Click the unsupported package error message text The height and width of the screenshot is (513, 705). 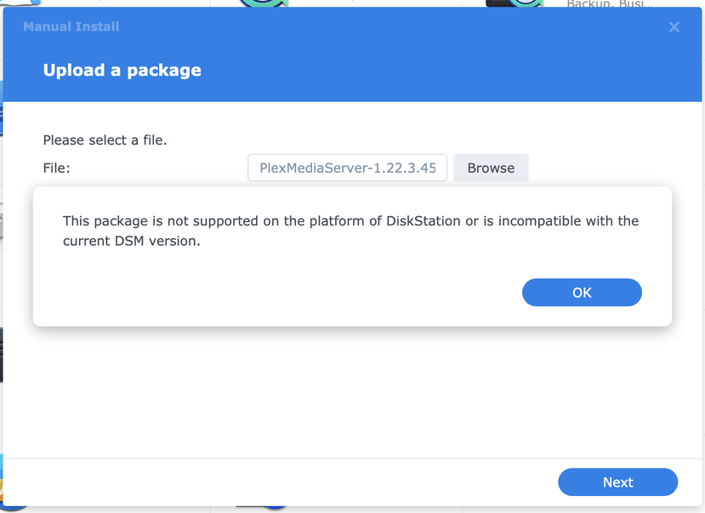pos(350,231)
